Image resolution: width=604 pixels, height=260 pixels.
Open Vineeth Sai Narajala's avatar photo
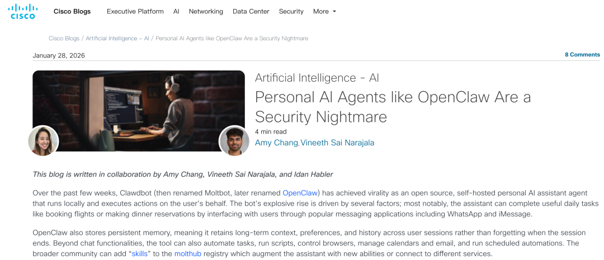pyautogui.click(x=234, y=140)
